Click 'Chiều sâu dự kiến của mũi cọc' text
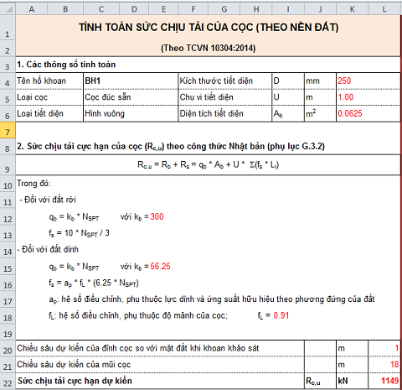This screenshot has height=390, width=402. tap(74, 365)
